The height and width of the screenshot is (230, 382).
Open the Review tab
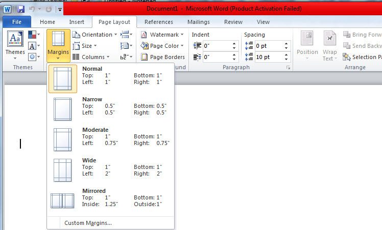(x=233, y=22)
